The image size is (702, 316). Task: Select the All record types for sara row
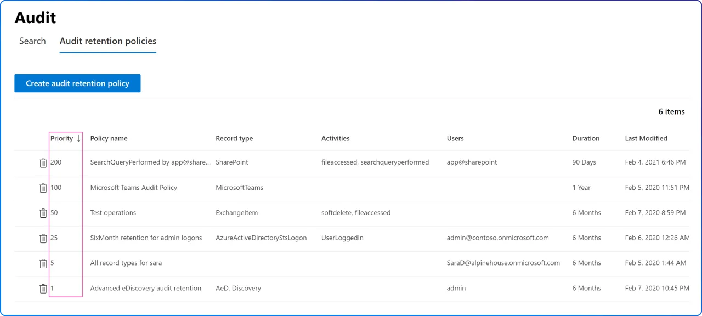click(274, 263)
